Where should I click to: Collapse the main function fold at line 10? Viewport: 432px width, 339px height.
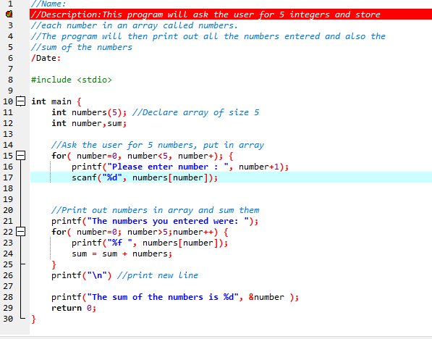pyautogui.click(x=20, y=101)
